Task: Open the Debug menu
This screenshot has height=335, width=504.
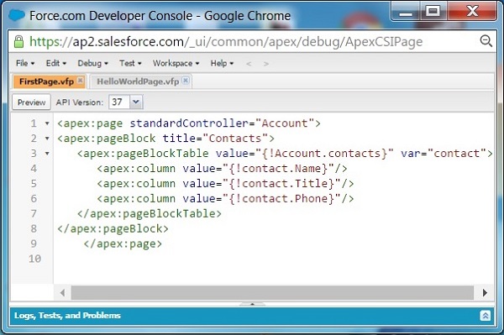Action: [x=92, y=63]
